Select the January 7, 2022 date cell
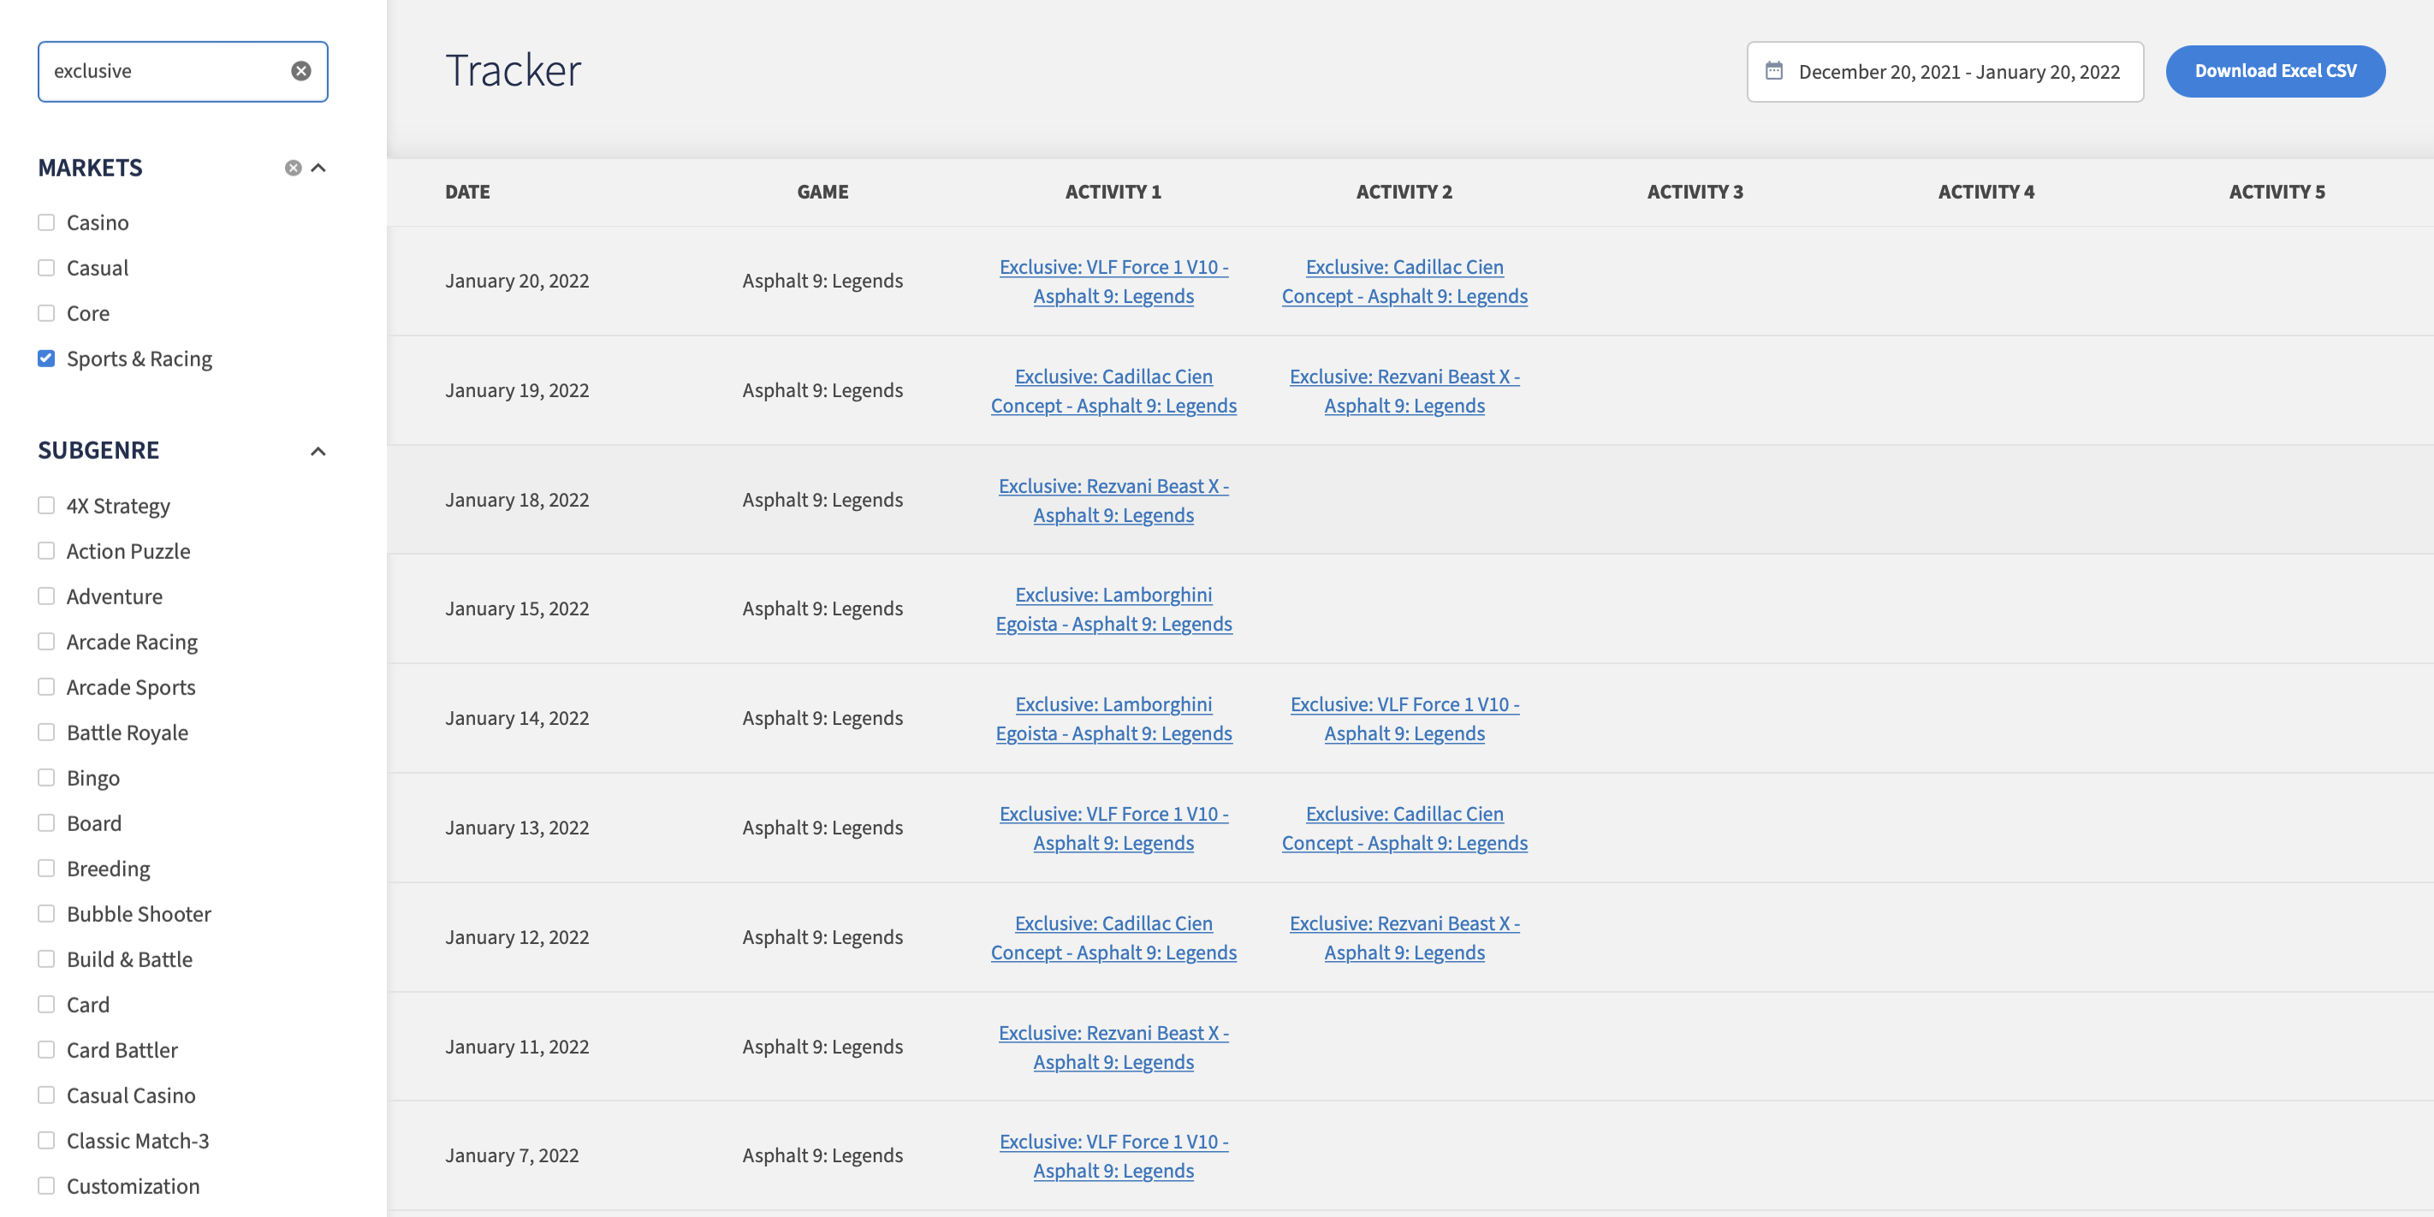Screen dimensions: 2434x1217 point(512,1156)
